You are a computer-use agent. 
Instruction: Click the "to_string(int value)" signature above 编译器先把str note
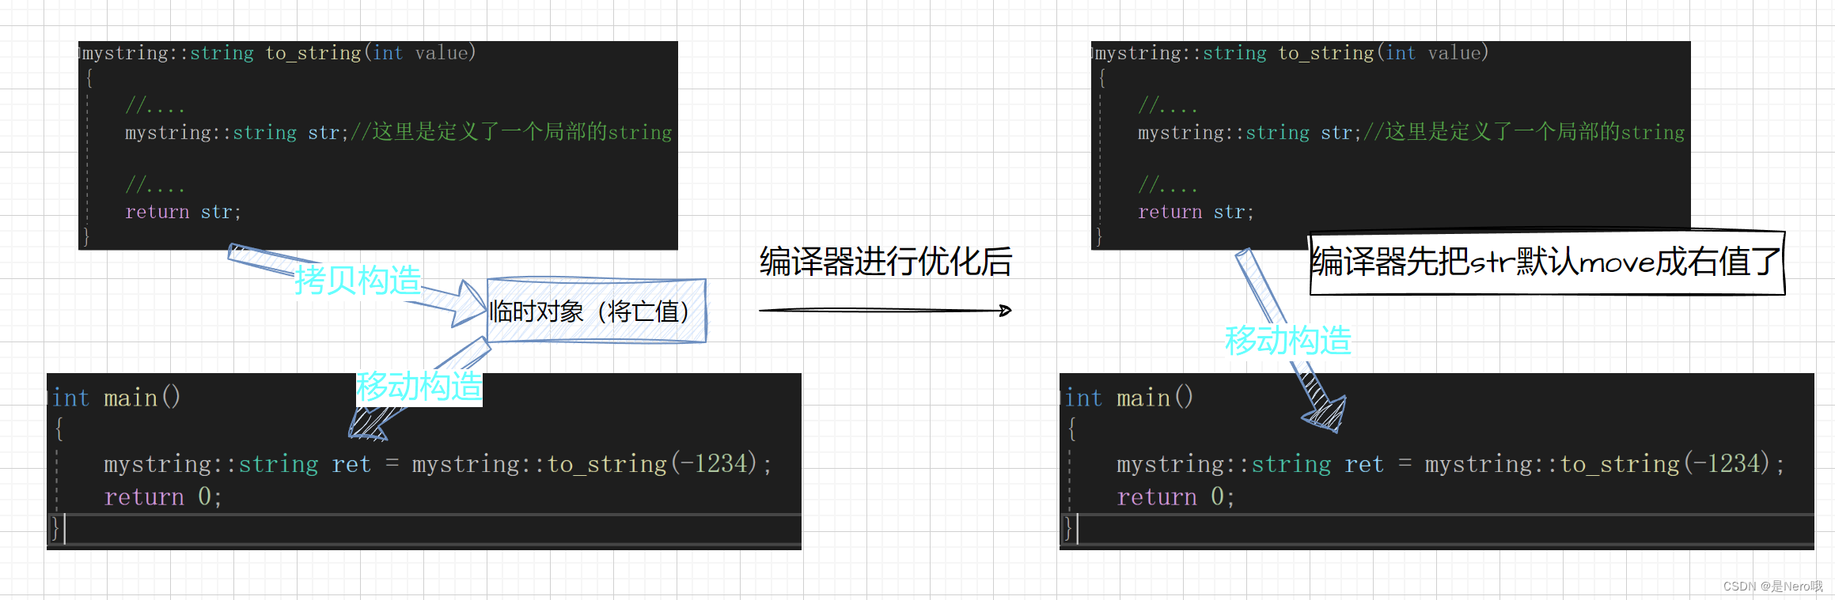pos(1383,53)
